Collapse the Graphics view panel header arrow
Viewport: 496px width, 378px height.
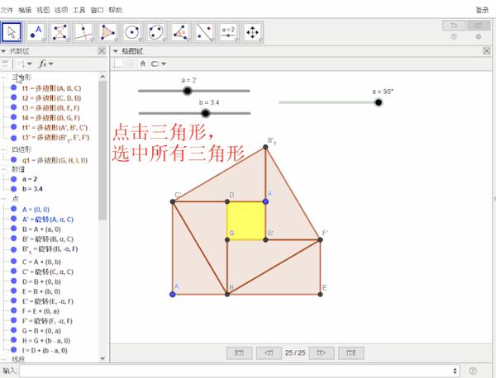[x=116, y=51]
